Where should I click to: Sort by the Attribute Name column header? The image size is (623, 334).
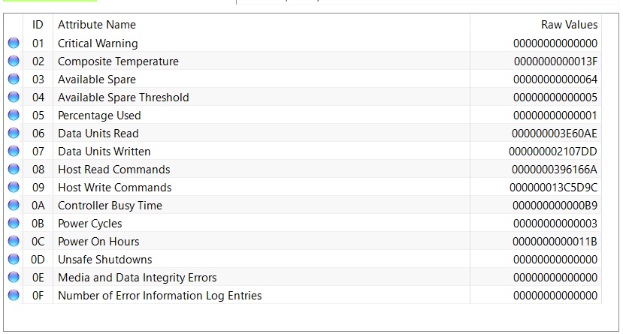(x=97, y=25)
